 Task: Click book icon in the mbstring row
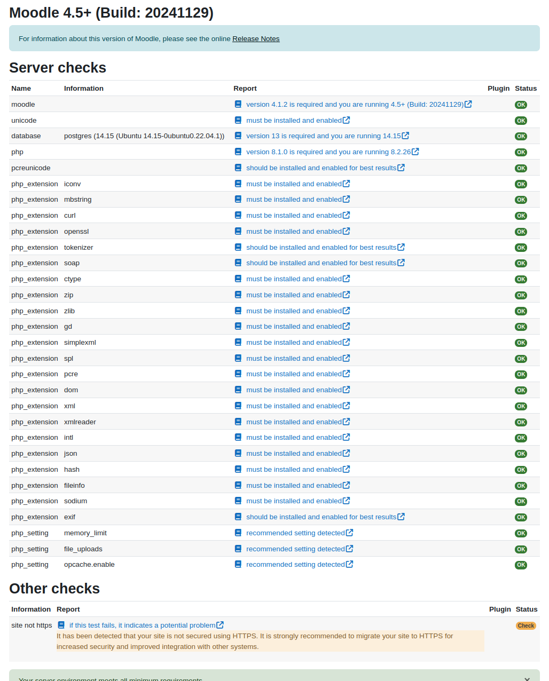(x=238, y=200)
